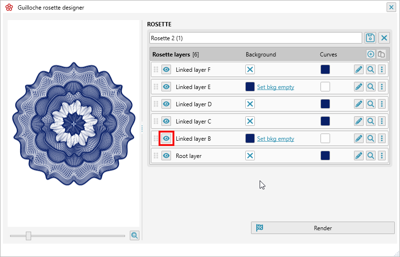Zoom to Linked layer E with magnifier

click(371, 87)
